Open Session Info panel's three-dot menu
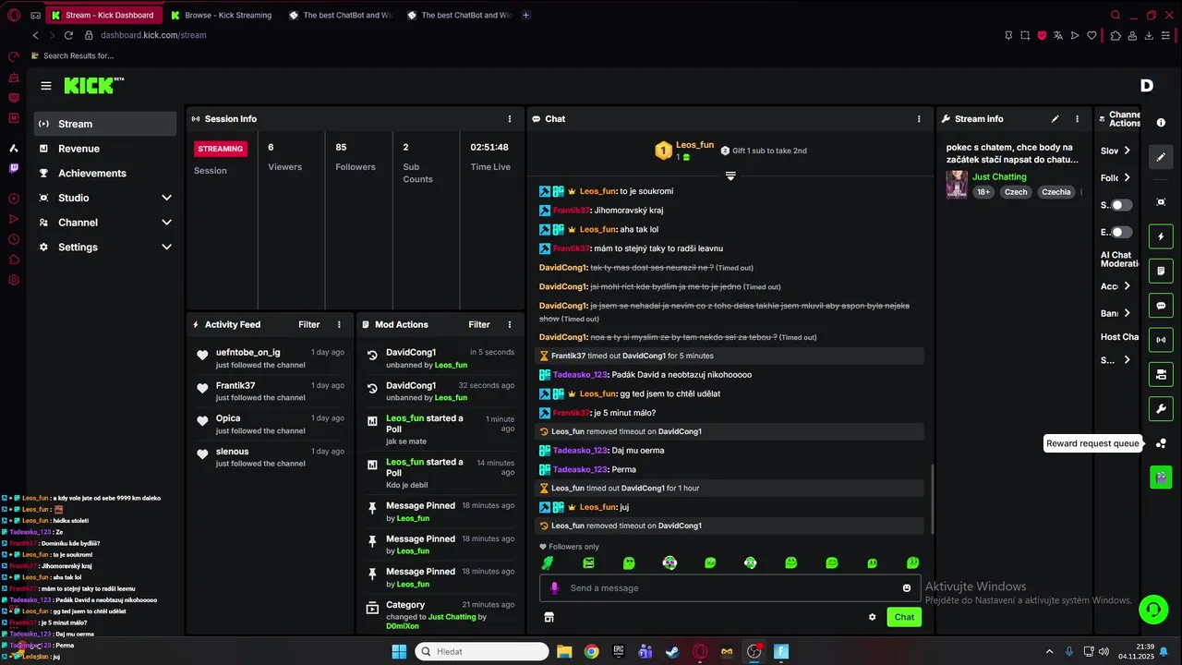 point(510,119)
